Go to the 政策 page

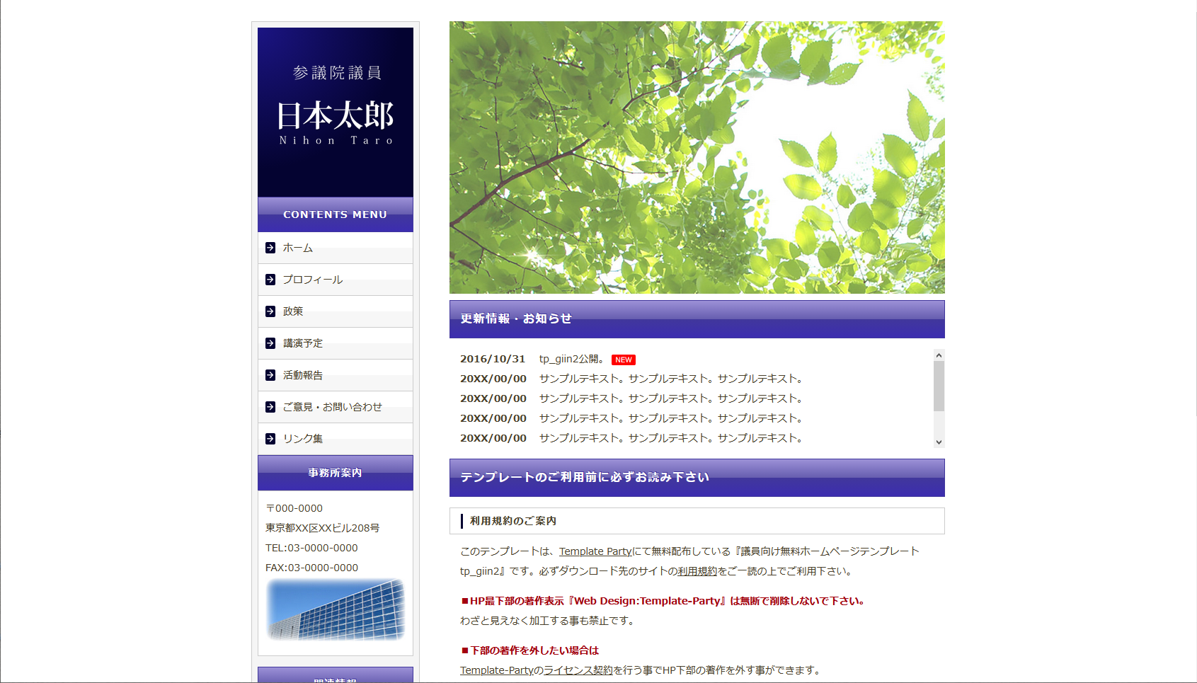coord(336,311)
